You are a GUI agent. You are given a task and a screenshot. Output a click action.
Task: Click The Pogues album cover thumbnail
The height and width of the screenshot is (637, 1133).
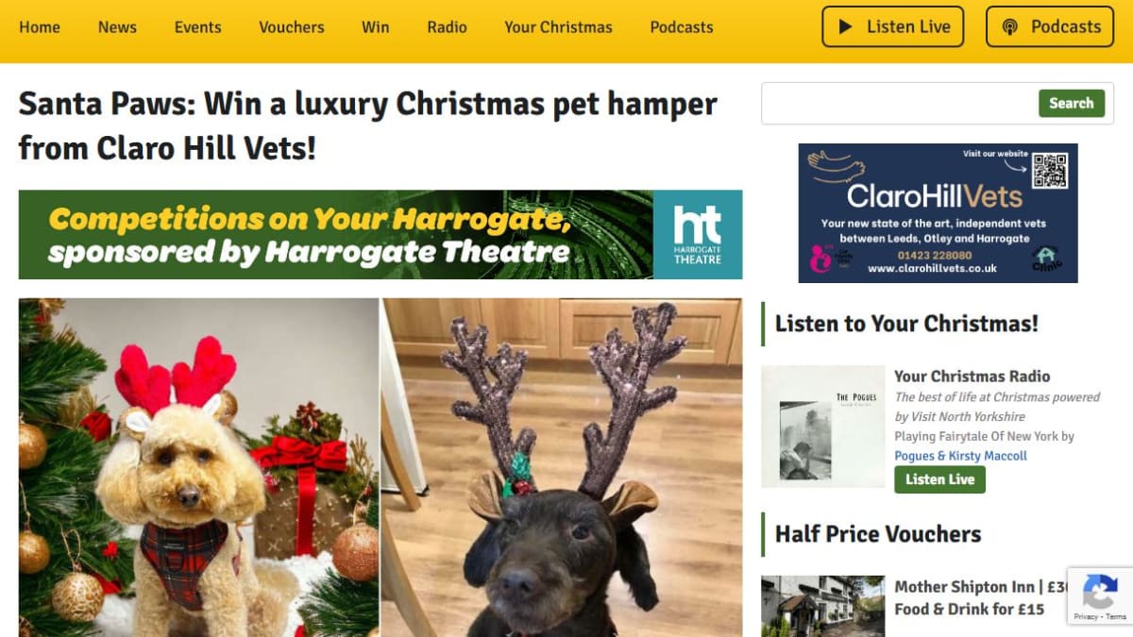[x=823, y=427]
